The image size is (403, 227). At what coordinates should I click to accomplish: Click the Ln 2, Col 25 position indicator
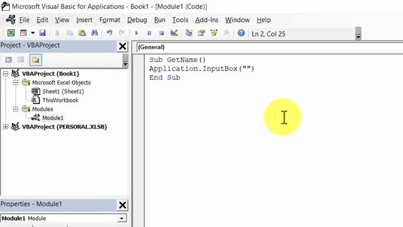[268, 34]
